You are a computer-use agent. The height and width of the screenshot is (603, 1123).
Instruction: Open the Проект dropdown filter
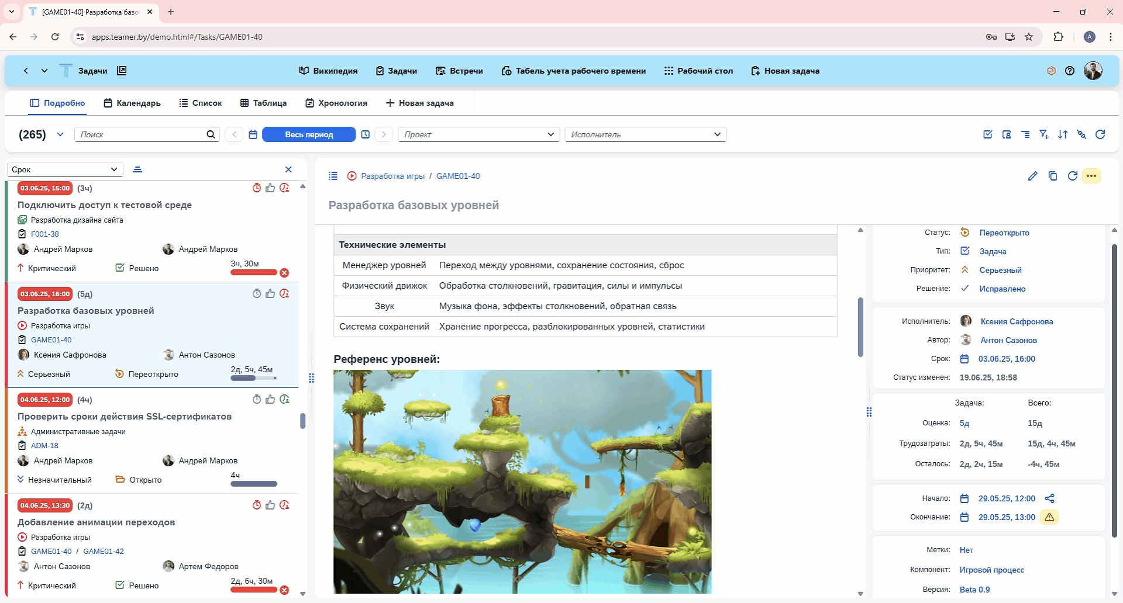[x=478, y=134]
